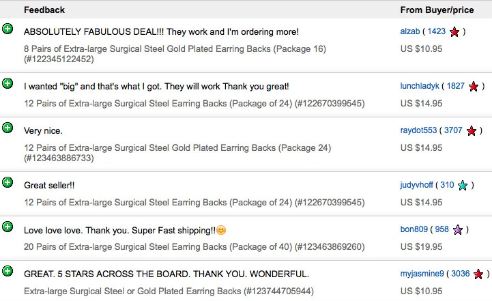View judyvhoff's buyer profile
Screen dimensions: 492x301
(416, 185)
